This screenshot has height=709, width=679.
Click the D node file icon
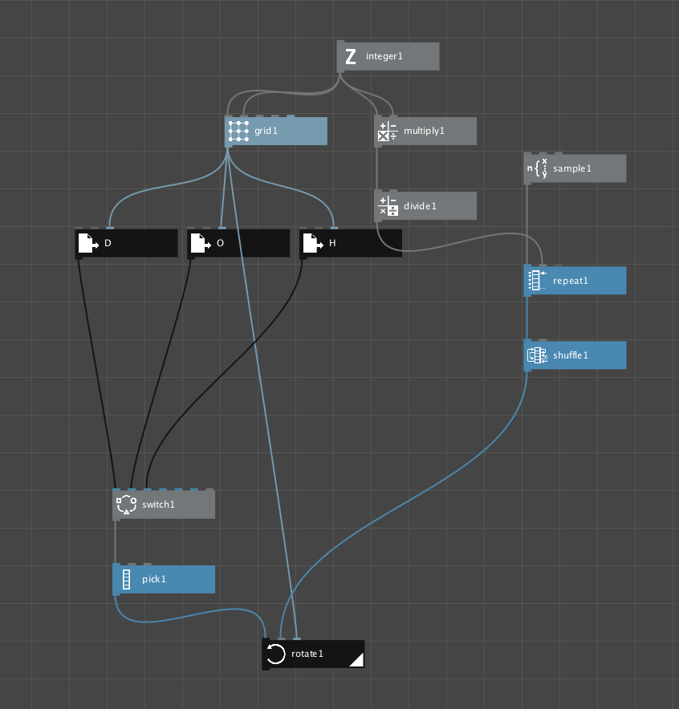(88, 243)
